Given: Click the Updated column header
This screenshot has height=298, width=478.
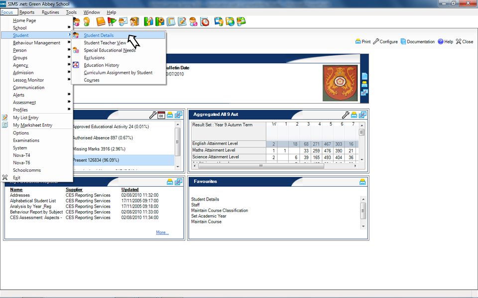Looking at the screenshot, I should click(x=130, y=189).
